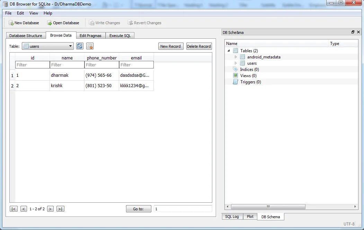This screenshot has height=230, width=364.
Task: Refresh the table data with the refresh icon
Action: tap(80, 46)
